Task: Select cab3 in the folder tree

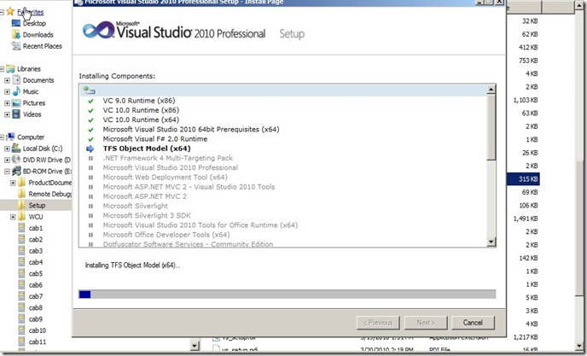Action: pyautogui.click(x=36, y=251)
